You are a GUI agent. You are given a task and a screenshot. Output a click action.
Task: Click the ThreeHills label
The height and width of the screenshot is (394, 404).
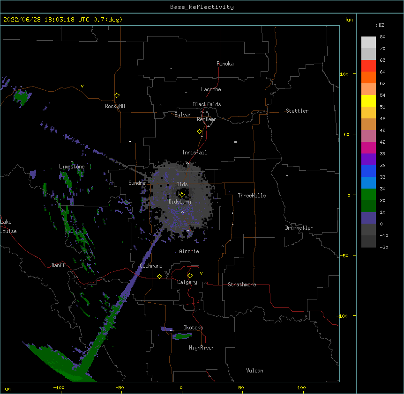[252, 196]
